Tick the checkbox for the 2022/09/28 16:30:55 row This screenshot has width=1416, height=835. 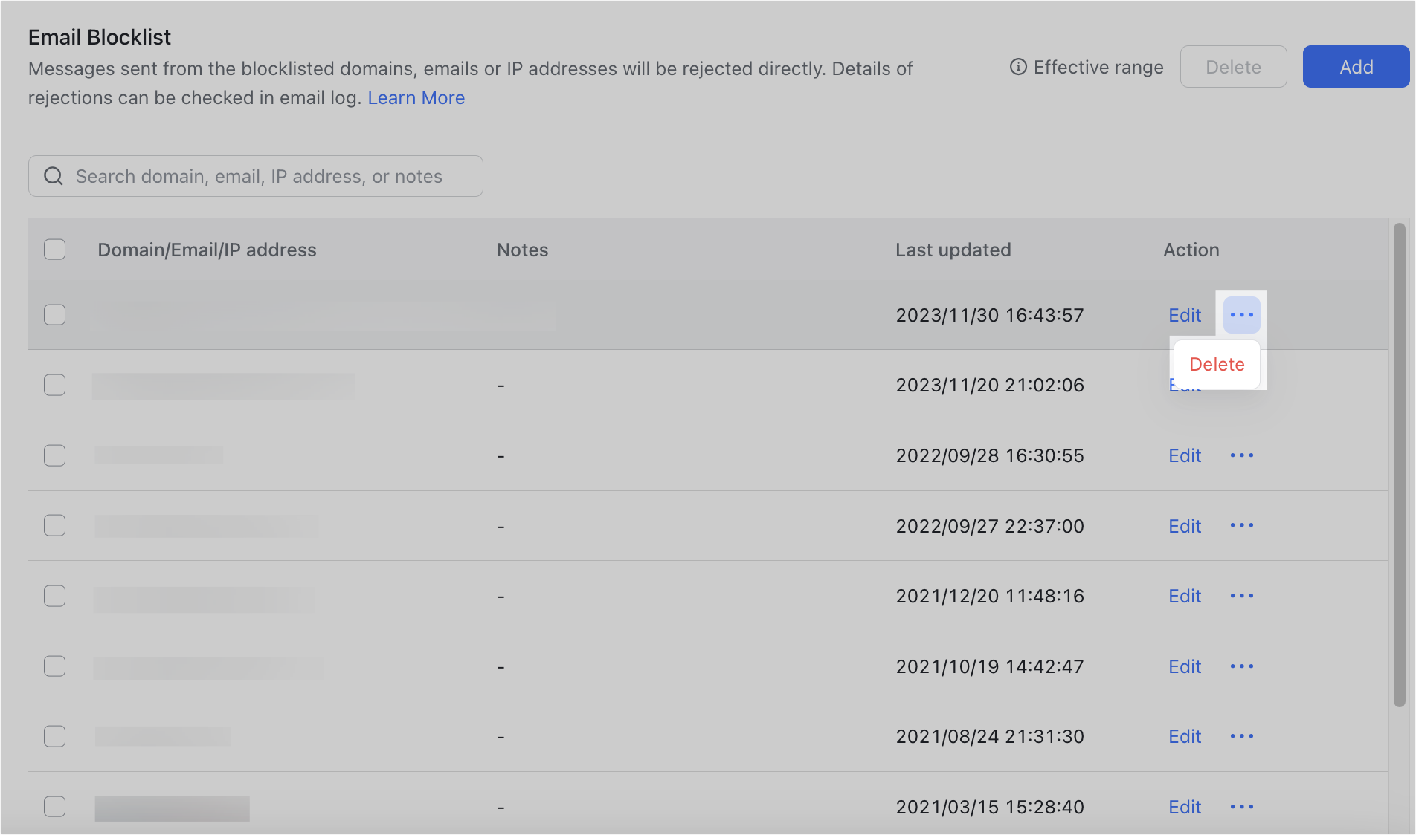(x=54, y=455)
